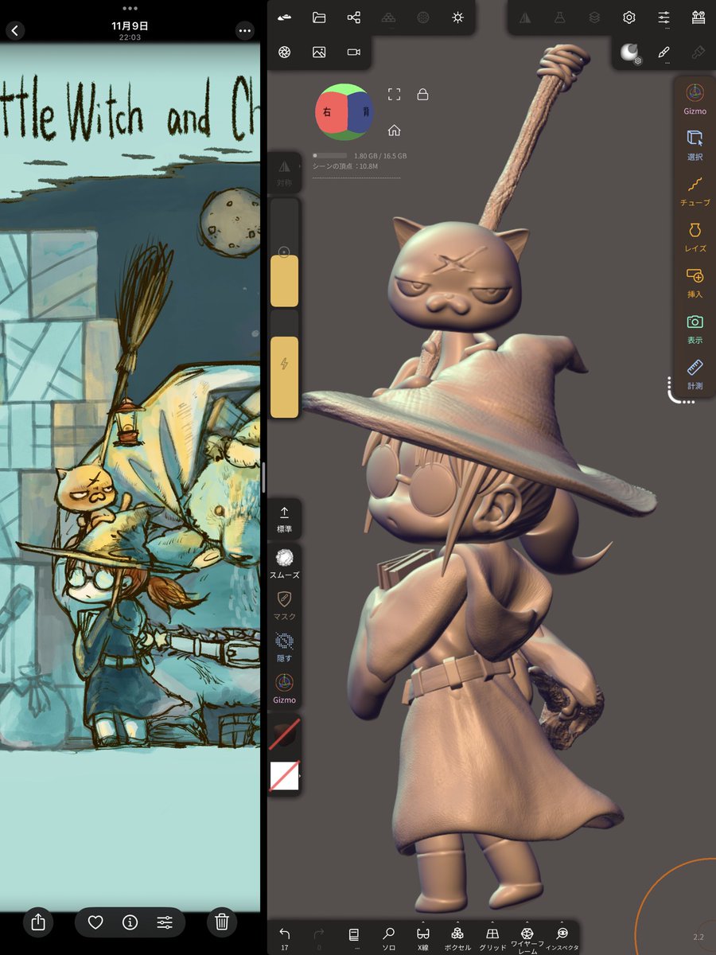Toggle グリッド grid display
The width and height of the screenshot is (716, 955).
pyautogui.click(x=492, y=937)
